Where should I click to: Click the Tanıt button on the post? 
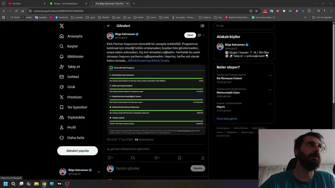(190, 35)
